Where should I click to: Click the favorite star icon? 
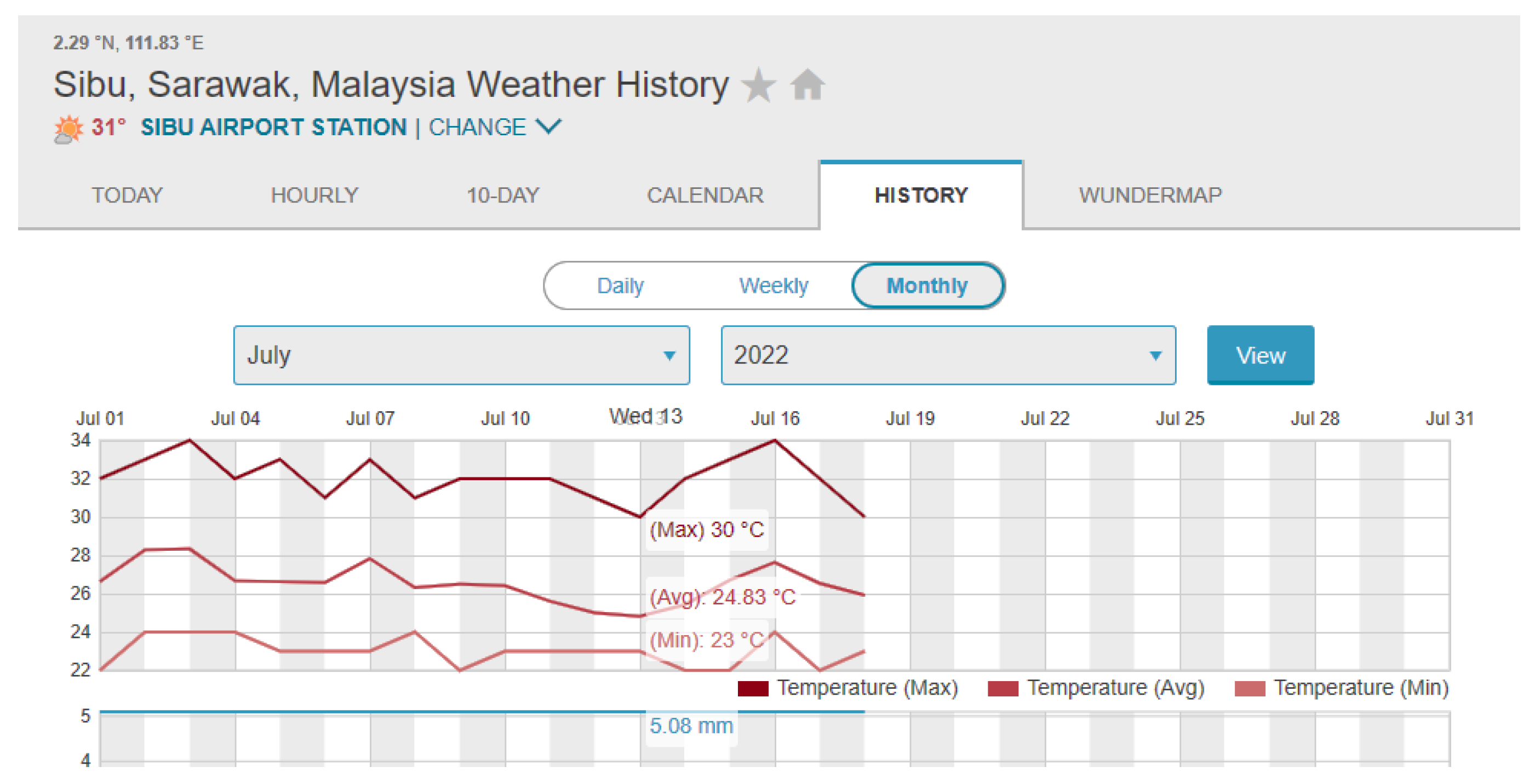pos(758,85)
